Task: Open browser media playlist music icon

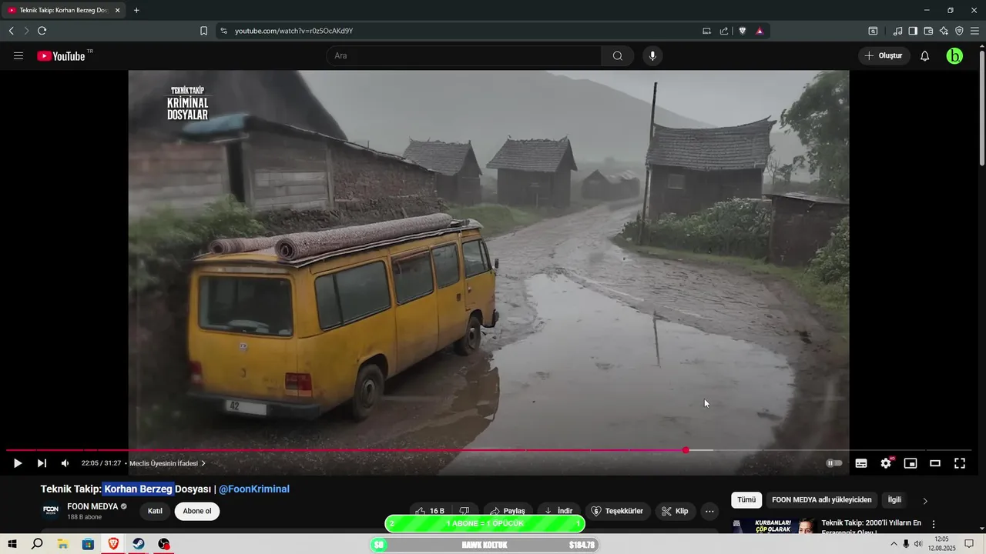Action: pos(897,31)
